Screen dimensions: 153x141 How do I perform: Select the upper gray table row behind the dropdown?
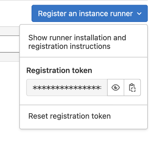10,31
